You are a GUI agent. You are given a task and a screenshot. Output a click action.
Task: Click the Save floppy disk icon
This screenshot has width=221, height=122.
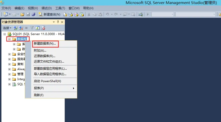point(28,14)
